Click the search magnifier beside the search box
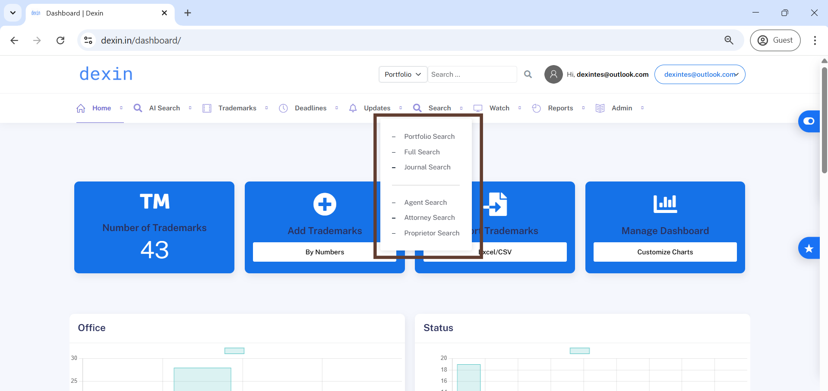Image resolution: width=828 pixels, height=391 pixels. tap(528, 74)
